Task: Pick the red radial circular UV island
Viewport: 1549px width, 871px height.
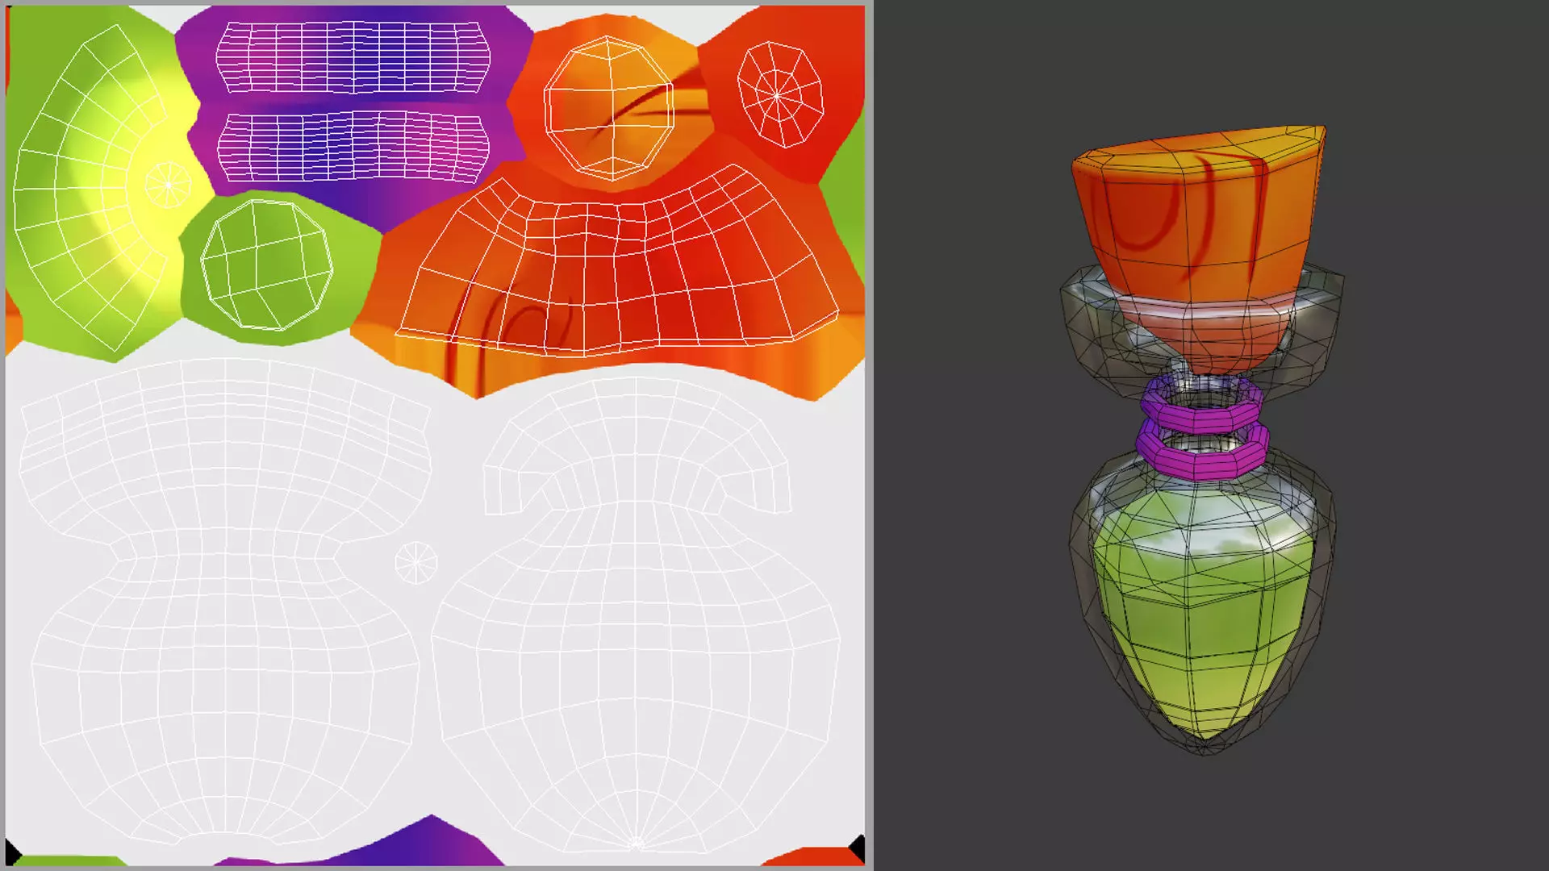Action: point(780,95)
